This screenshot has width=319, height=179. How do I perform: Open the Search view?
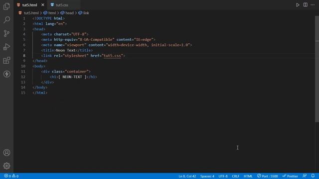[6, 20]
